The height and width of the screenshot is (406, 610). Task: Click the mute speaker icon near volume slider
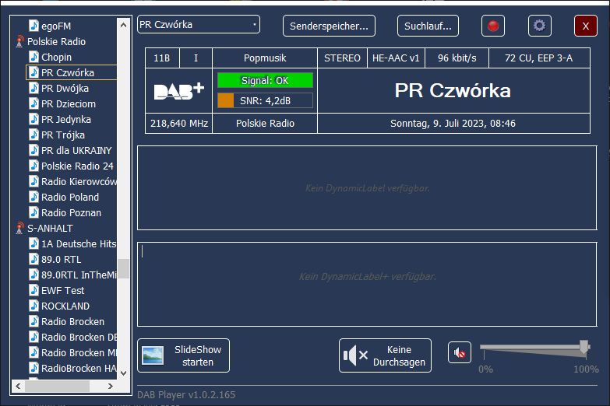[x=460, y=353]
